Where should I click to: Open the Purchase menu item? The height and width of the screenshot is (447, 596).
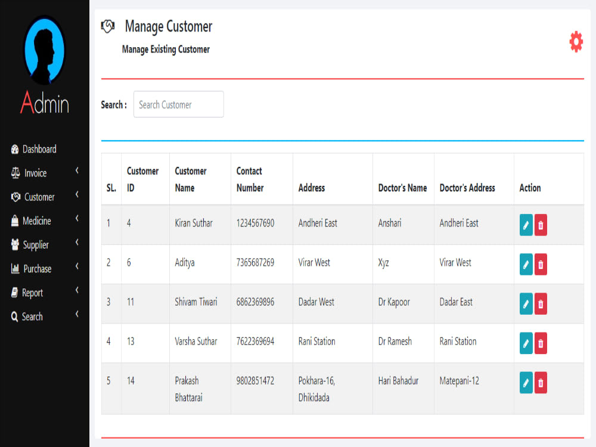coord(37,269)
